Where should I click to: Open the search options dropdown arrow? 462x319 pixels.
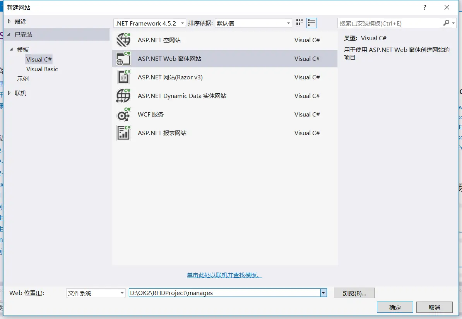pos(453,23)
